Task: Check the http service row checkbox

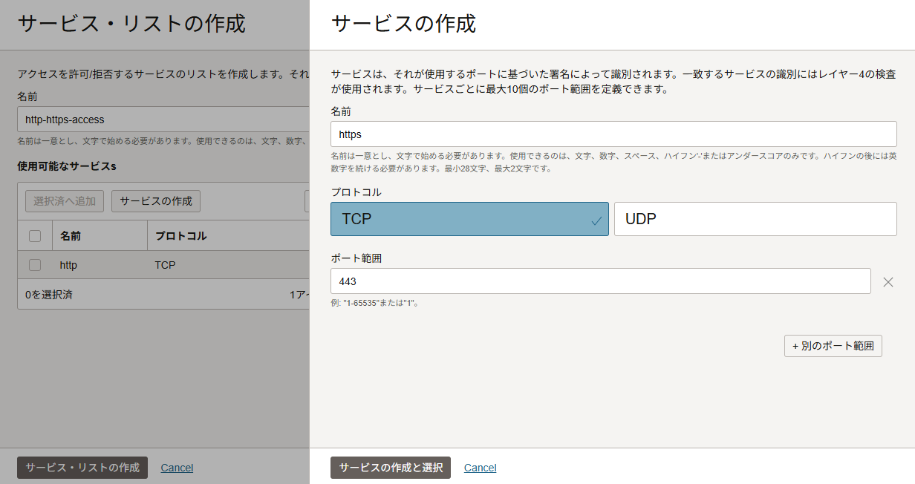Action: coord(35,265)
